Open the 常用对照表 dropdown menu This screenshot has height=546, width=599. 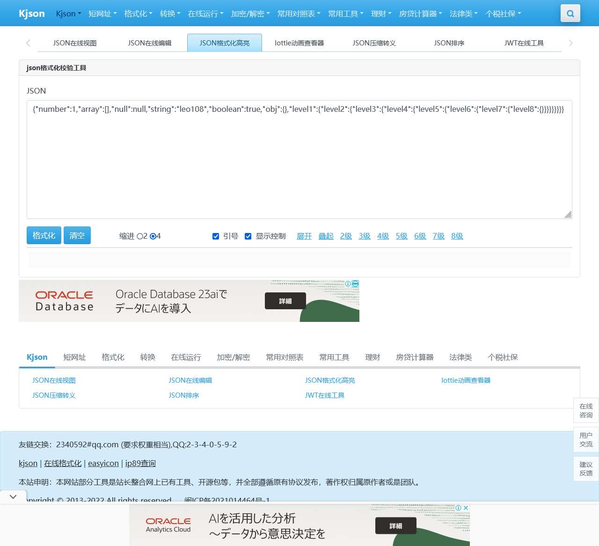pyautogui.click(x=299, y=14)
